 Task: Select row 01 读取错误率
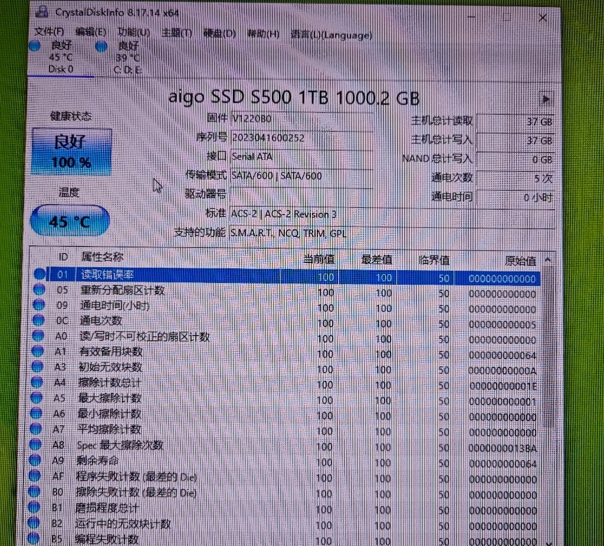point(287,276)
